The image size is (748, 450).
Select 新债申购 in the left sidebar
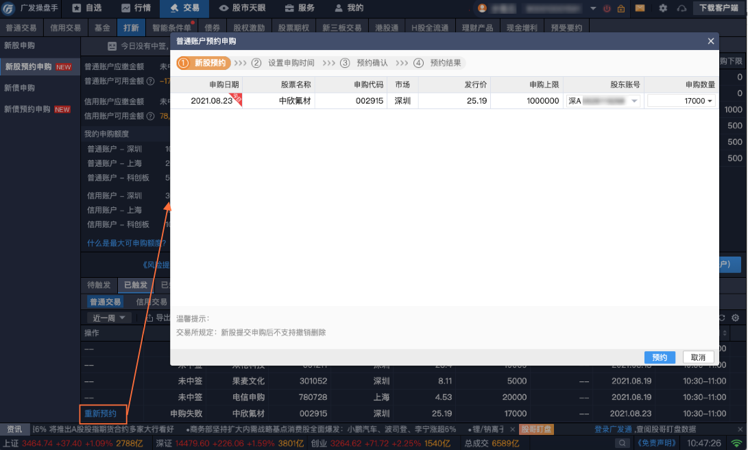point(40,88)
